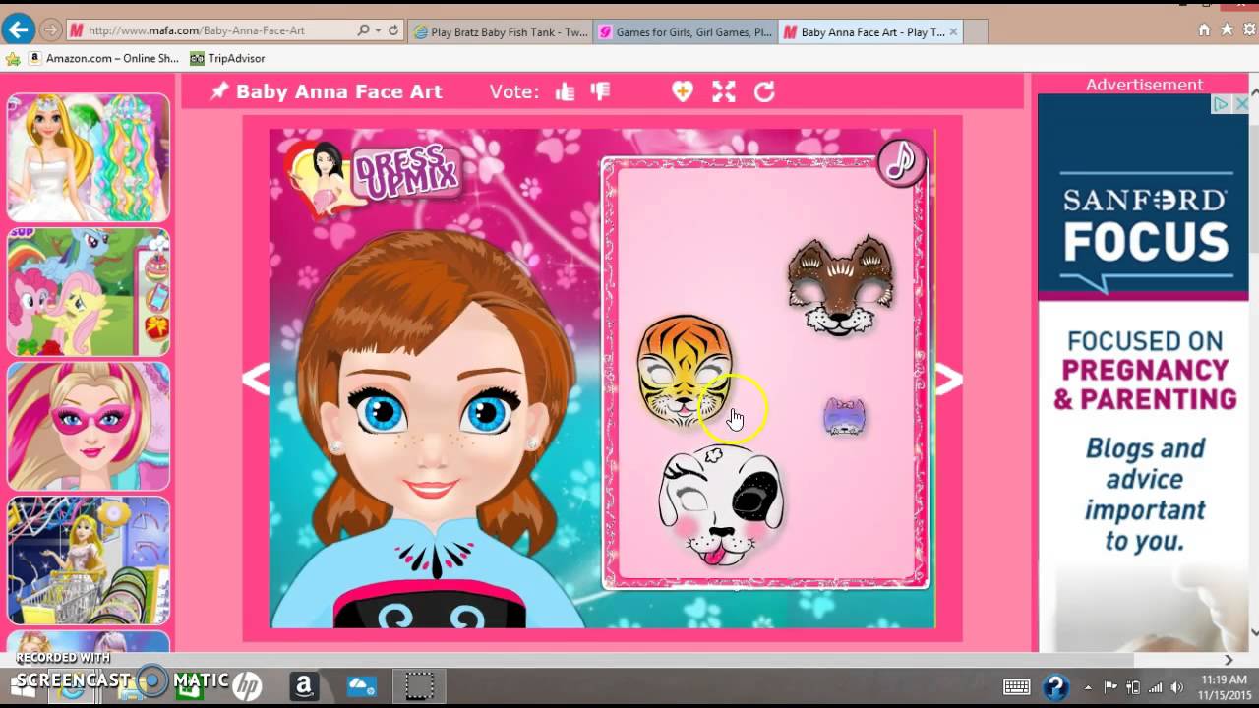The image size is (1259, 708).
Task: Click the AdChoices icon on the ad
Action: (x=1221, y=104)
